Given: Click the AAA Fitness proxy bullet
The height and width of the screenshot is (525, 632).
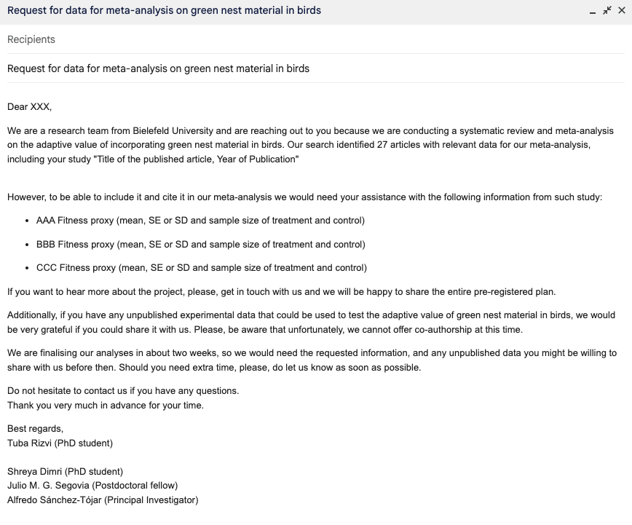Looking at the screenshot, I should 200,220.
